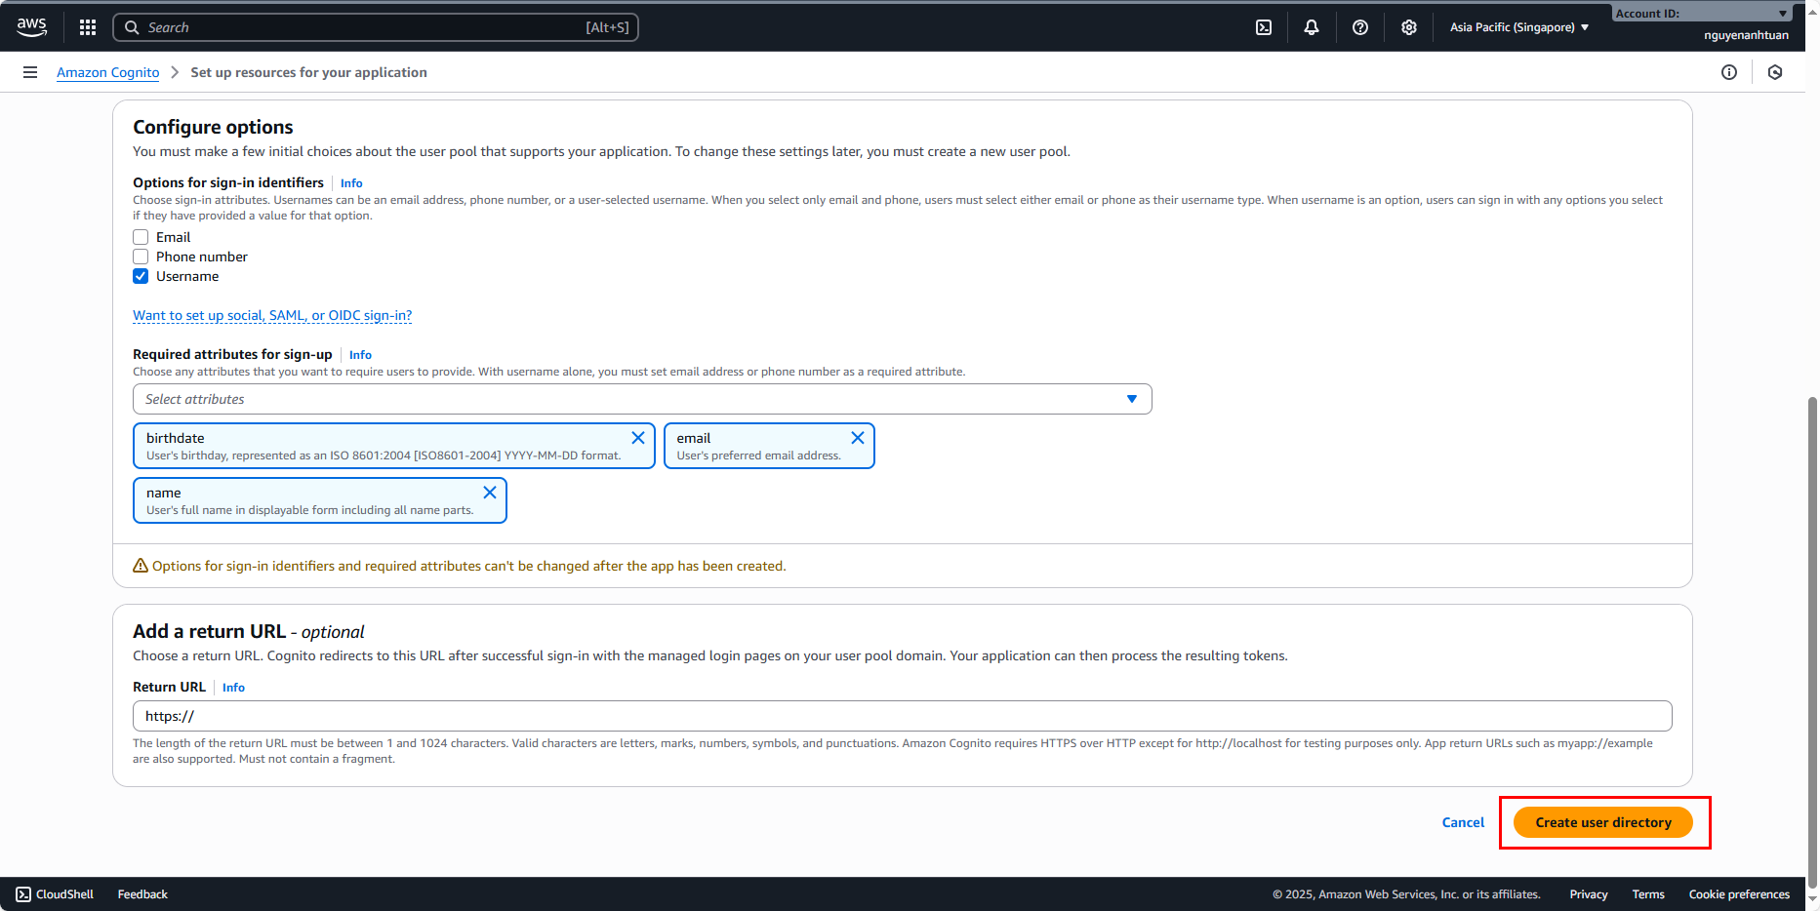The height and width of the screenshot is (911, 1820).
Task: Expand the Select attributes dropdown
Action: [x=642, y=399]
